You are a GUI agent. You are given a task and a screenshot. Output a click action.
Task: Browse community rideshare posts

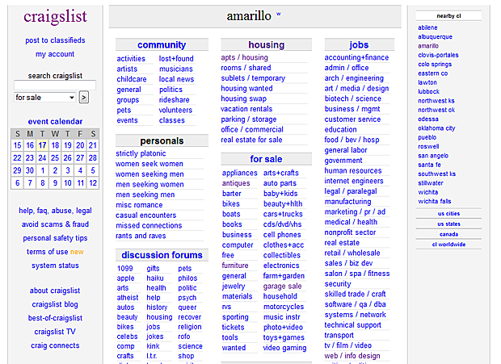pos(174,100)
